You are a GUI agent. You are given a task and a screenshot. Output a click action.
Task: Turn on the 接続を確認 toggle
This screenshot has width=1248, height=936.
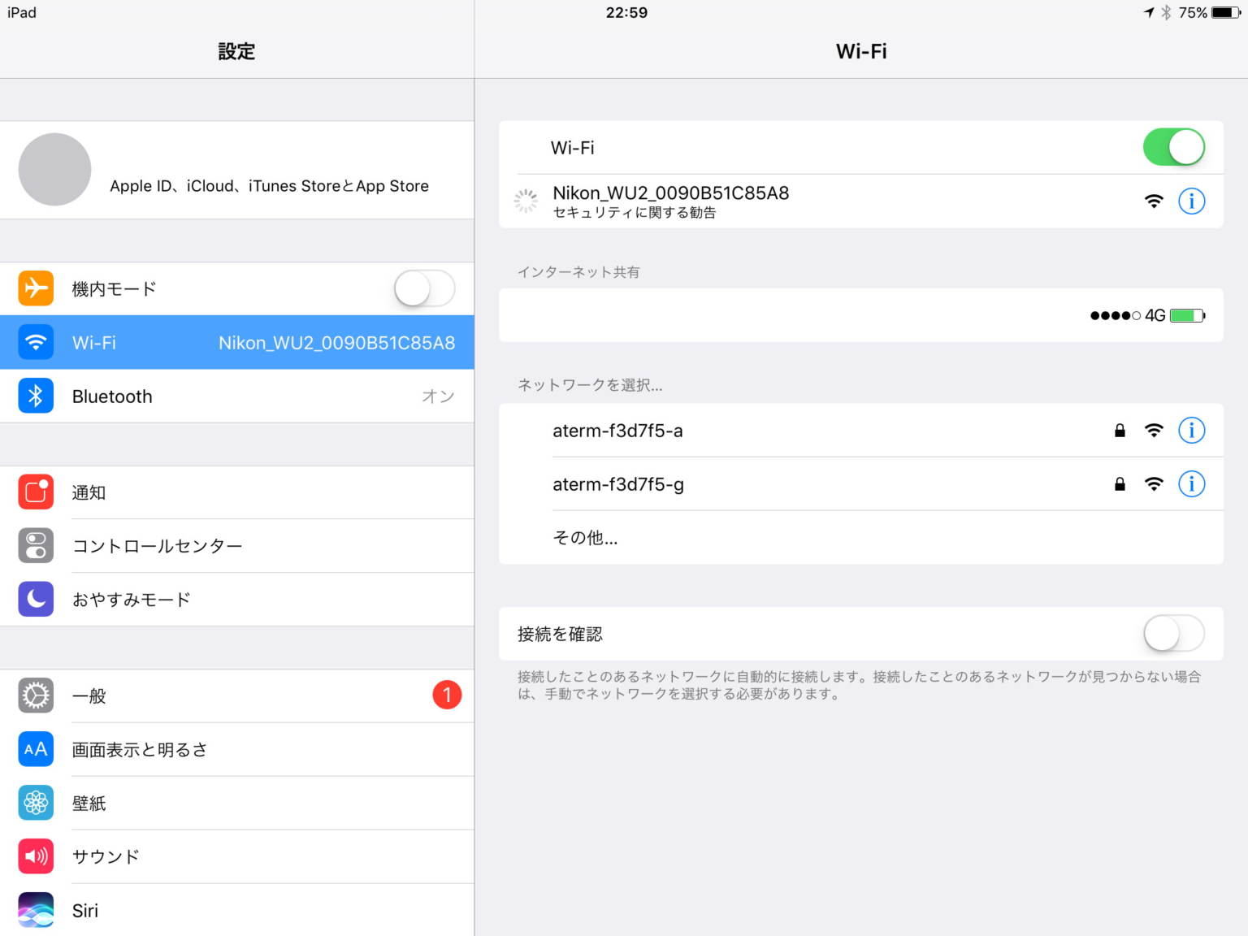(1172, 634)
